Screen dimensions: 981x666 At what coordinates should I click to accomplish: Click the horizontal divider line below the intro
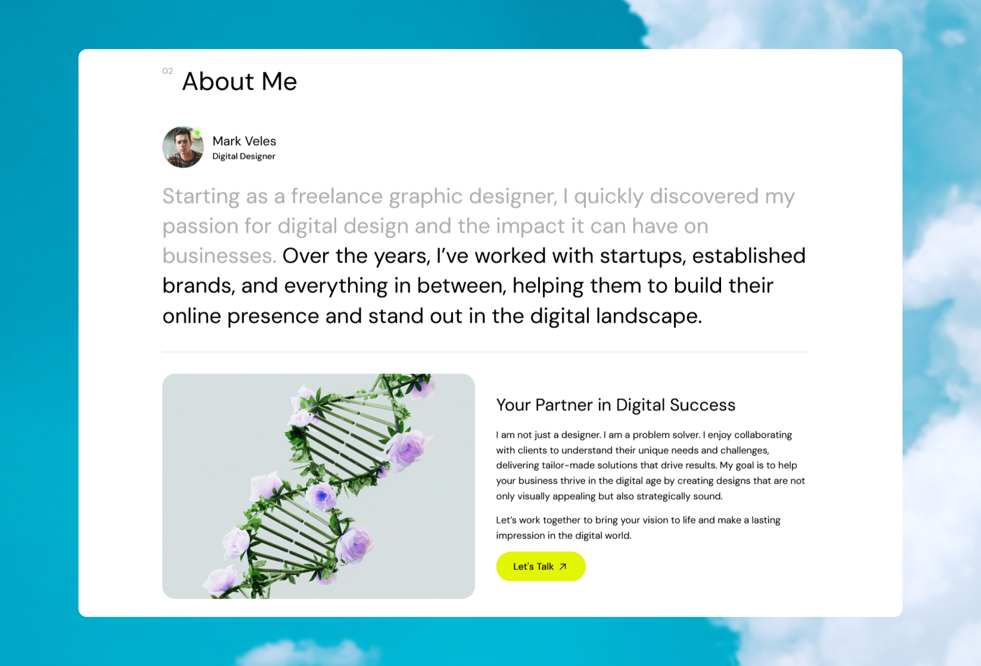click(x=485, y=351)
